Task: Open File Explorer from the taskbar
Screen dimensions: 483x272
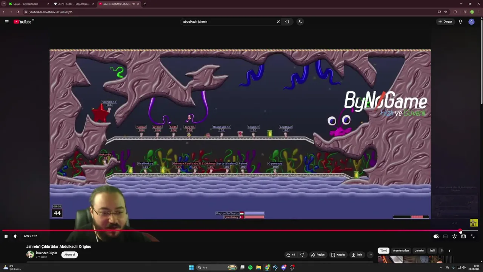Action: click(258, 267)
